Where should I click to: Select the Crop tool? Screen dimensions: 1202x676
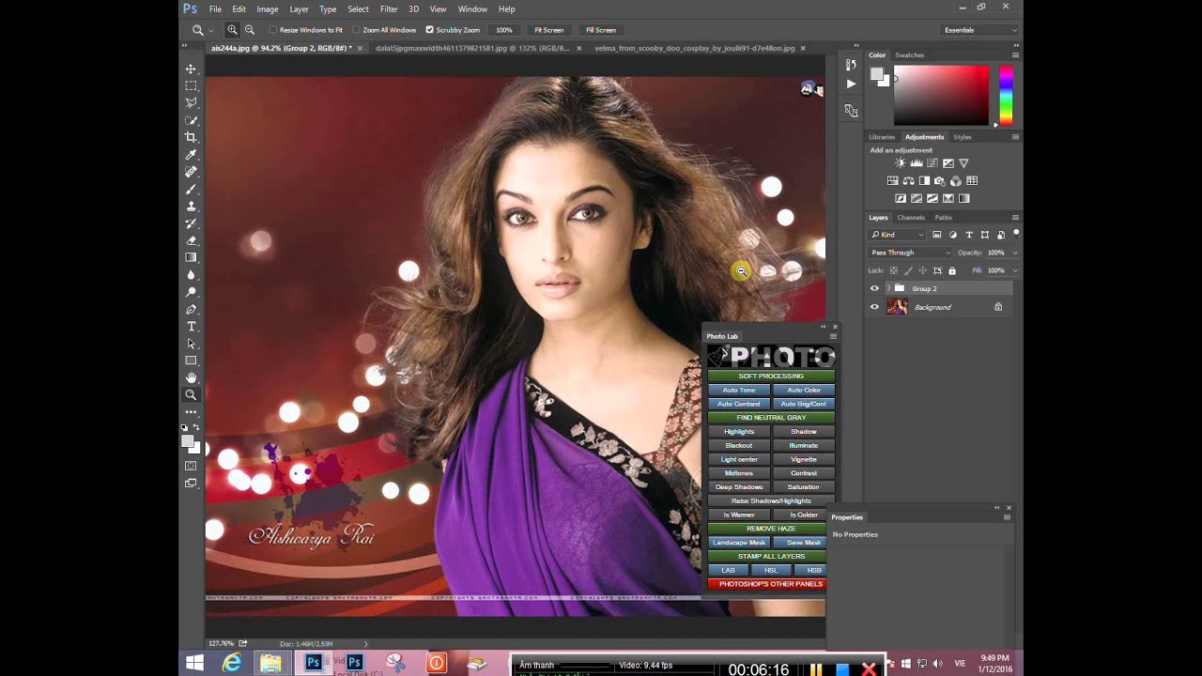191,137
